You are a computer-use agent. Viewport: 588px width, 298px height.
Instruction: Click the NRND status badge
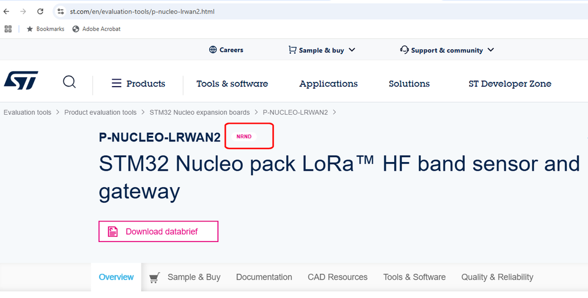[x=244, y=137]
